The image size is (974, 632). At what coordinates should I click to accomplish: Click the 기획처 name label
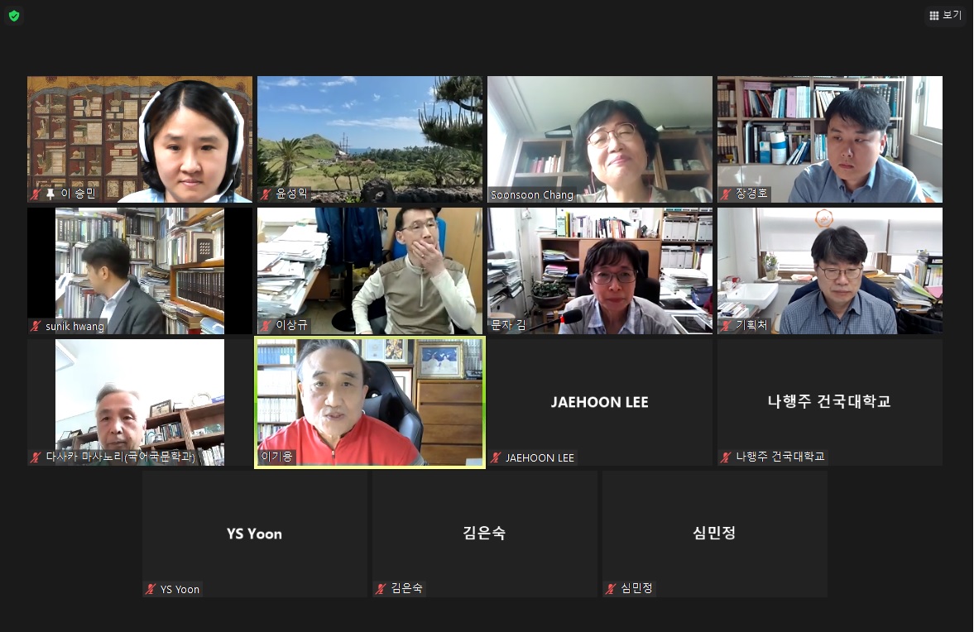[751, 325]
